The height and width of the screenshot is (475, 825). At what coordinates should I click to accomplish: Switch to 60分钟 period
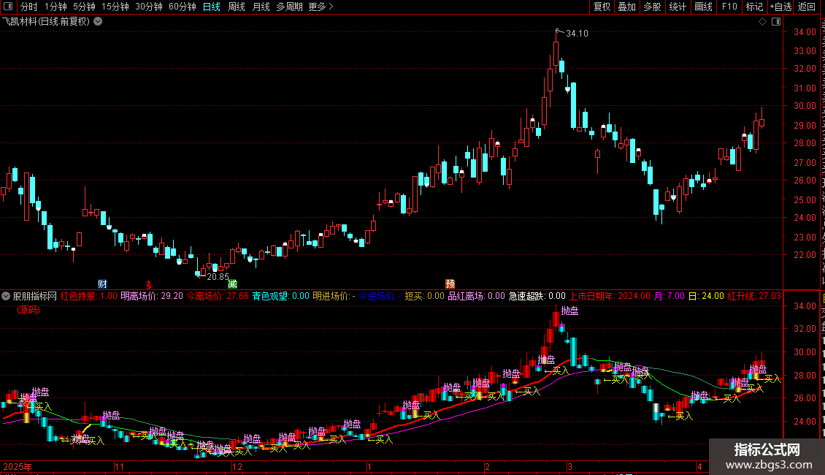pyautogui.click(x=183, y=7)
